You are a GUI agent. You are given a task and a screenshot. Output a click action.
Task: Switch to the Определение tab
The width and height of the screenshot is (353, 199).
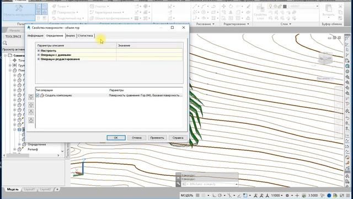[x=55, y=35]
